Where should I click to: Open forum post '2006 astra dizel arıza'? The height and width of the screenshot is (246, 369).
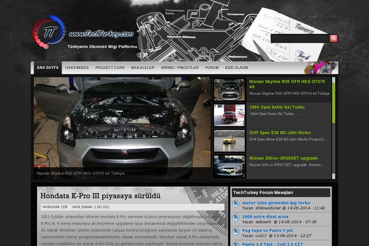pyautogui.click(x=265, y=216)
